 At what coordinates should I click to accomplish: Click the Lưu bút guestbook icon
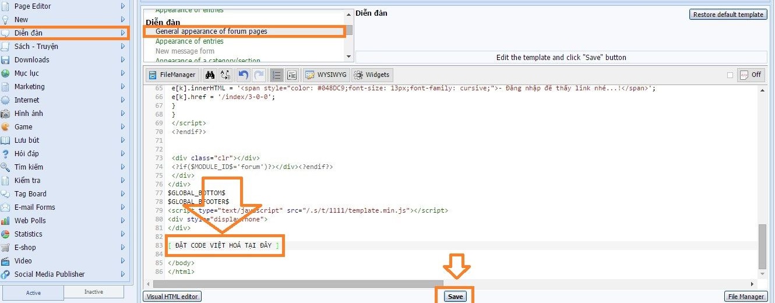[5, 140]
